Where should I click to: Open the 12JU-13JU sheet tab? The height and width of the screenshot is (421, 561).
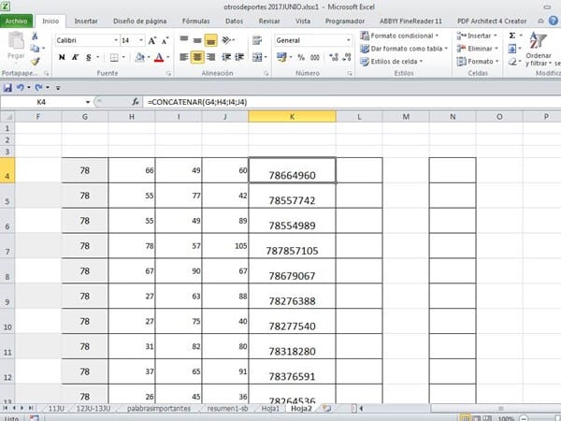coord(93,409)
